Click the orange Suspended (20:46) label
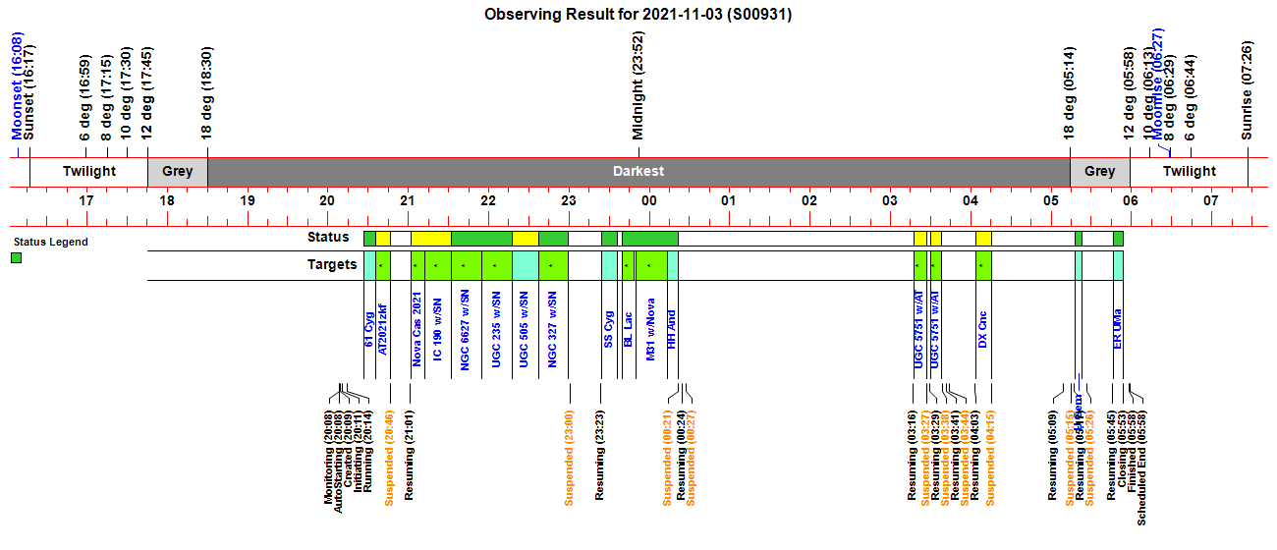The width and height of the screenshot is (1277, 550). pyautogui.click(x=389, y=457)
